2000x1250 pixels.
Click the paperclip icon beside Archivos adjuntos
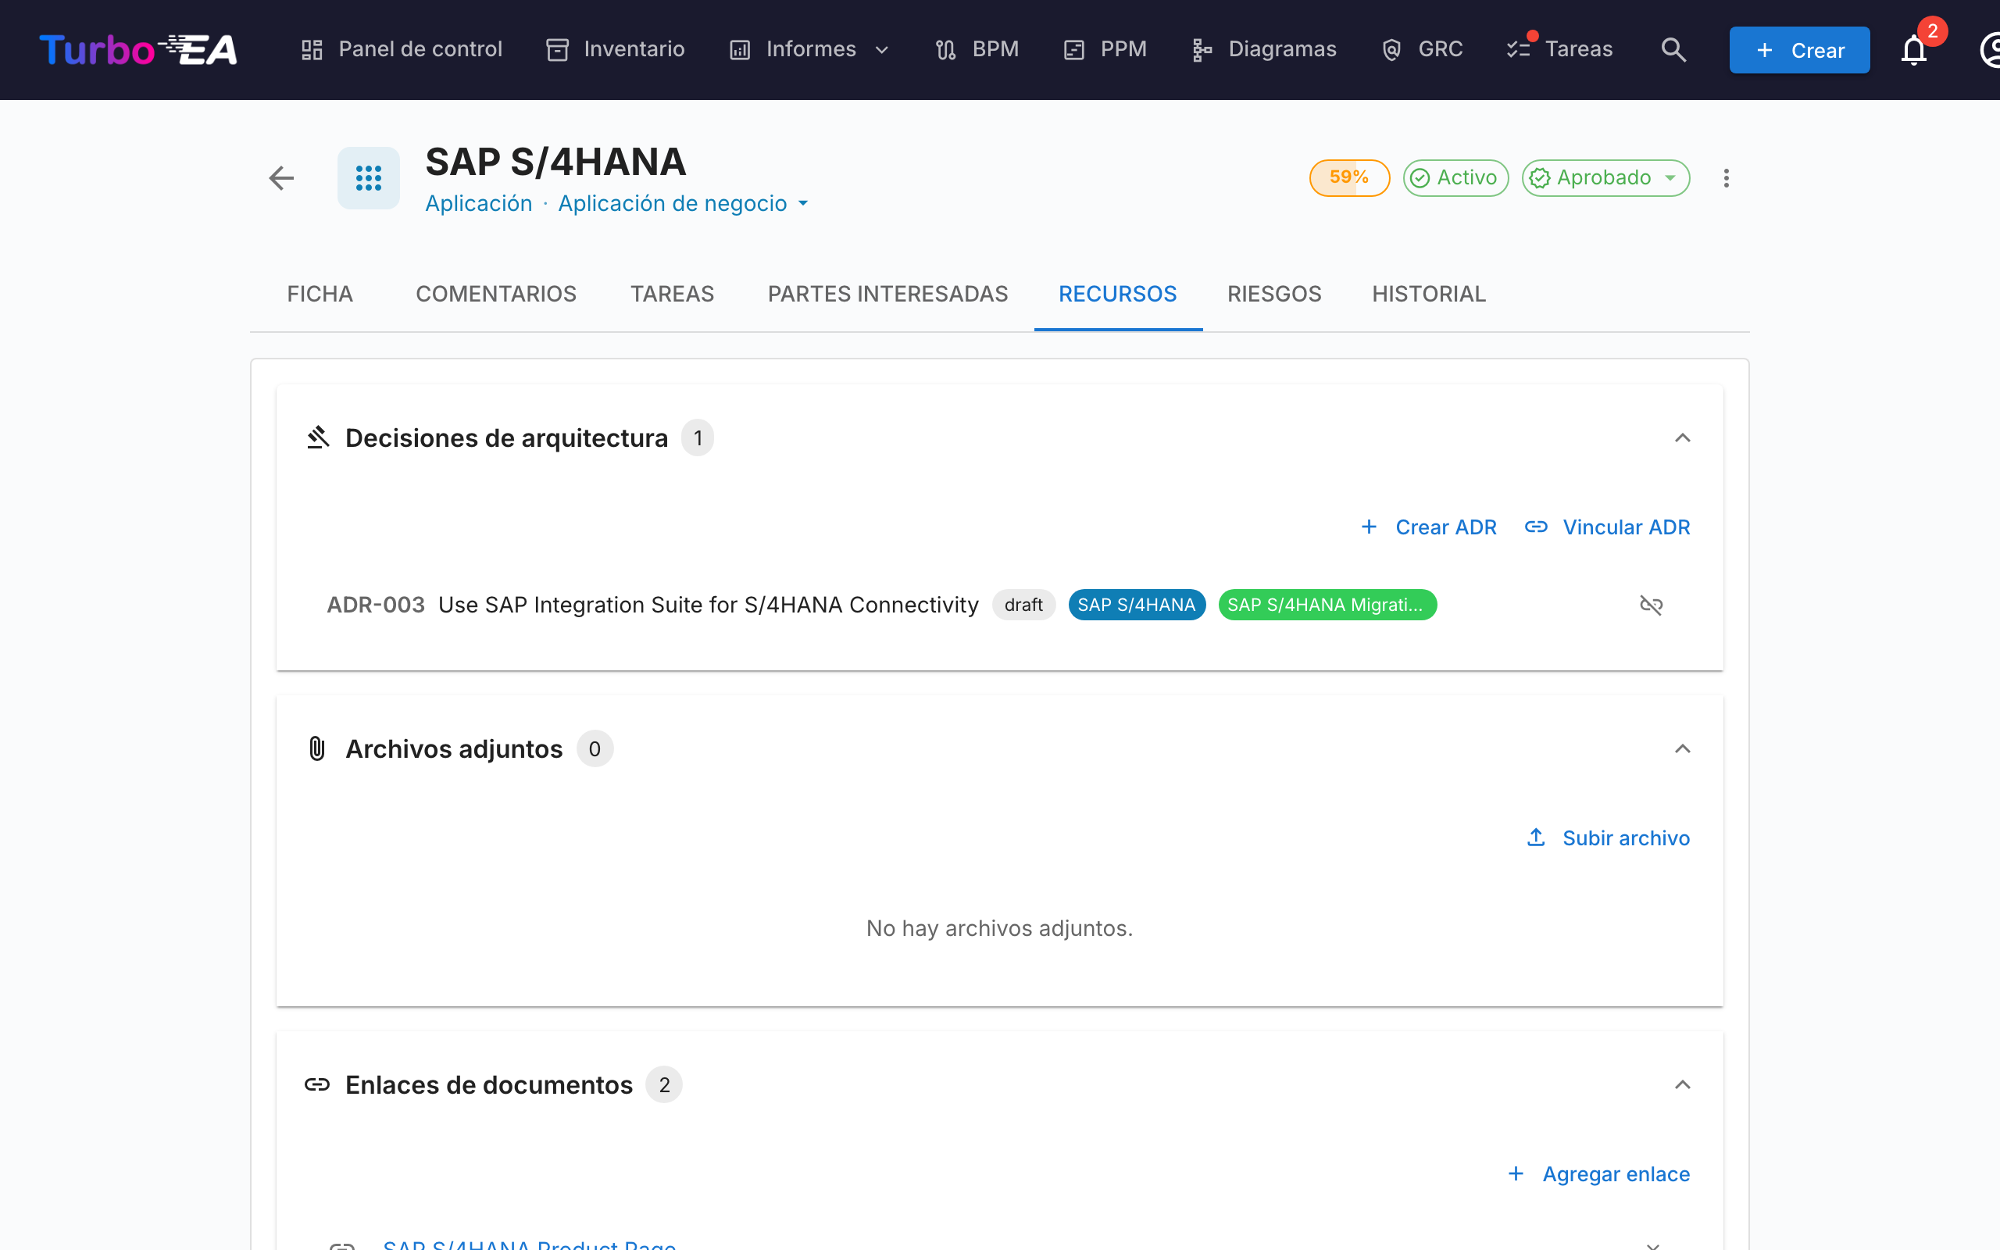click(317, 749)
